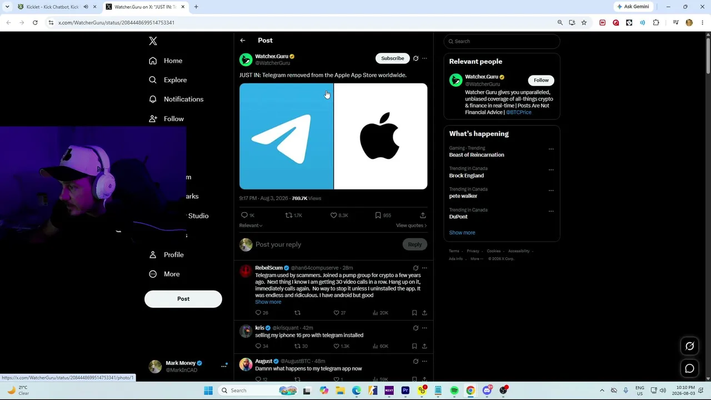Open more options on August's reply
Image resolution: width=711 pixels, height=400 pixels.
424,361
